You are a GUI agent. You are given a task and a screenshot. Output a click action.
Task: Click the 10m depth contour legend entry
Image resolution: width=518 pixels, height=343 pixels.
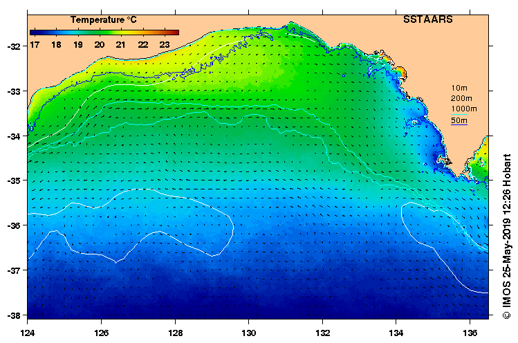pyautogui.click(x=459, y=88)
